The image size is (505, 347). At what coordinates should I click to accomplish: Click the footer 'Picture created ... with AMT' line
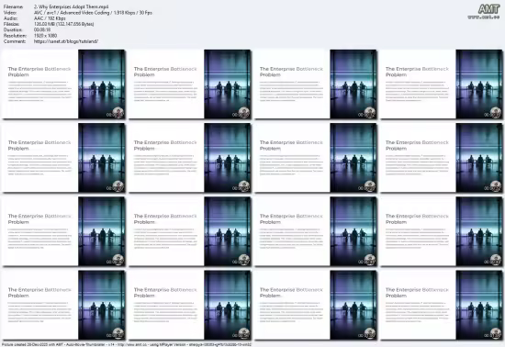[x=127, y=345]
